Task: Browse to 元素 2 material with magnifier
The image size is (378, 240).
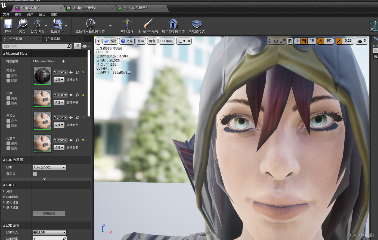Action: pos(78,118)
